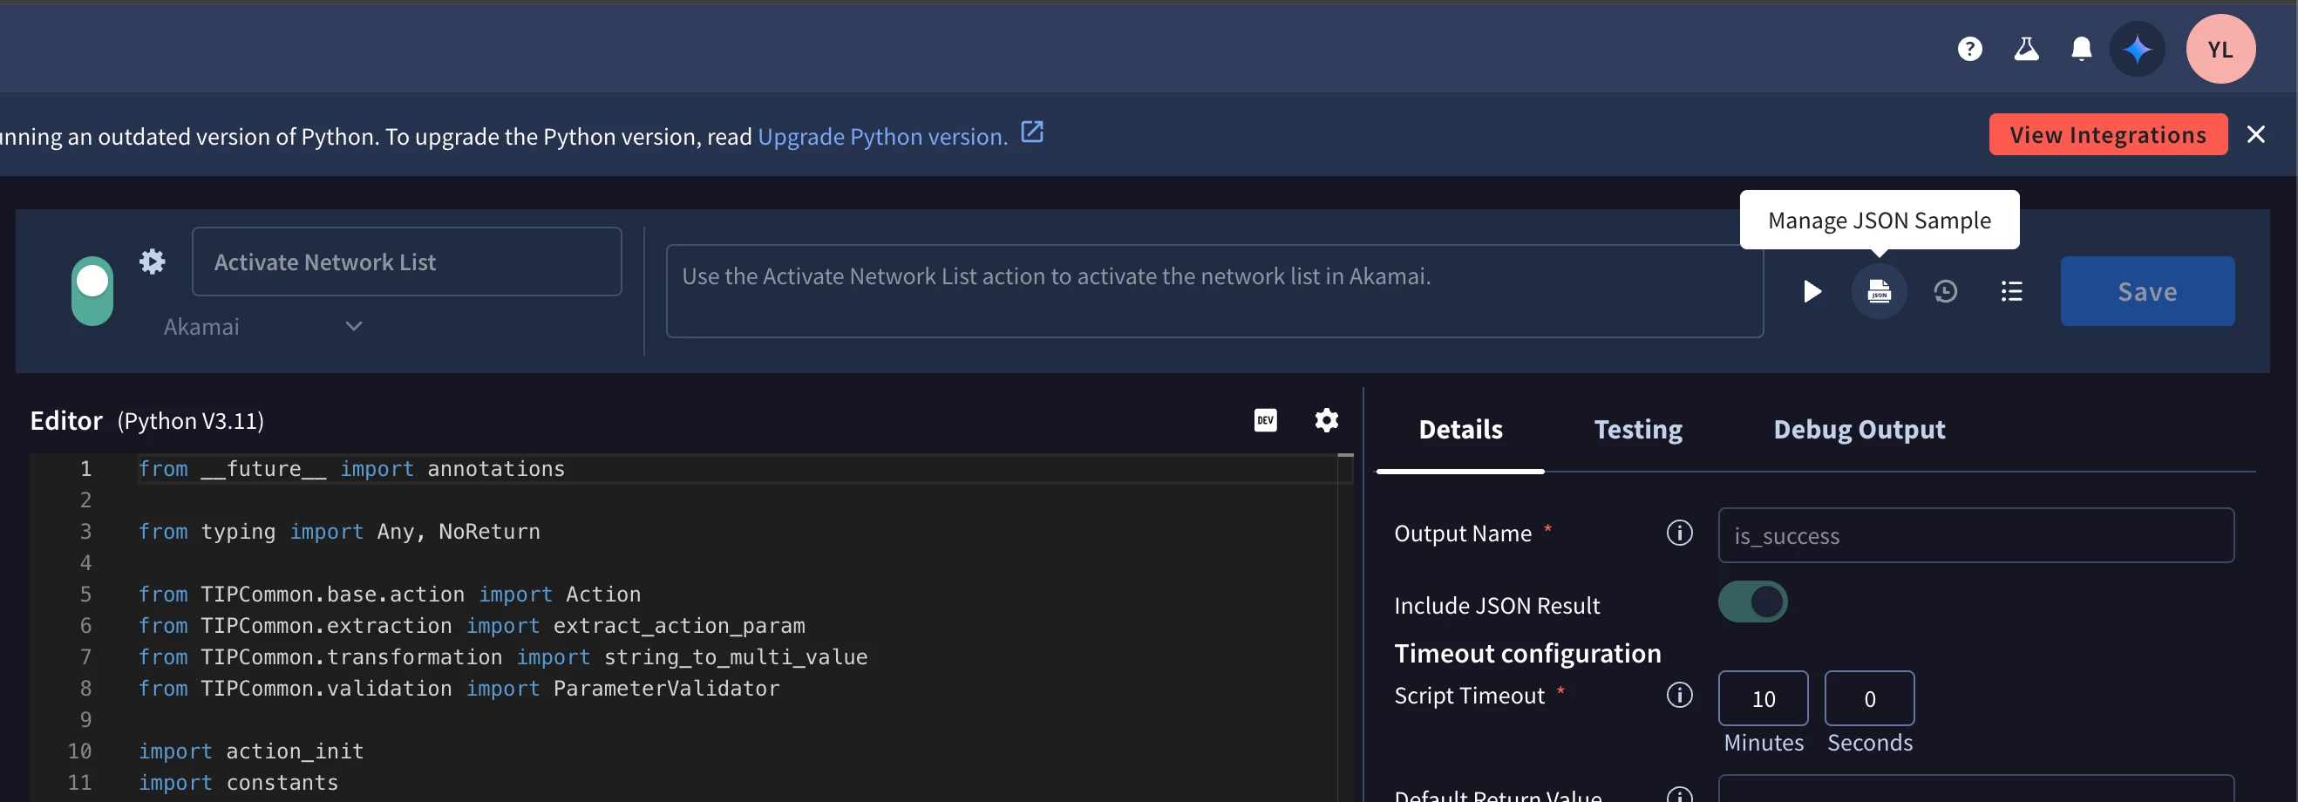Edit the Activate Network List name field
The height and width of the screenshot is (802, 2298).
tap(407, 262)
